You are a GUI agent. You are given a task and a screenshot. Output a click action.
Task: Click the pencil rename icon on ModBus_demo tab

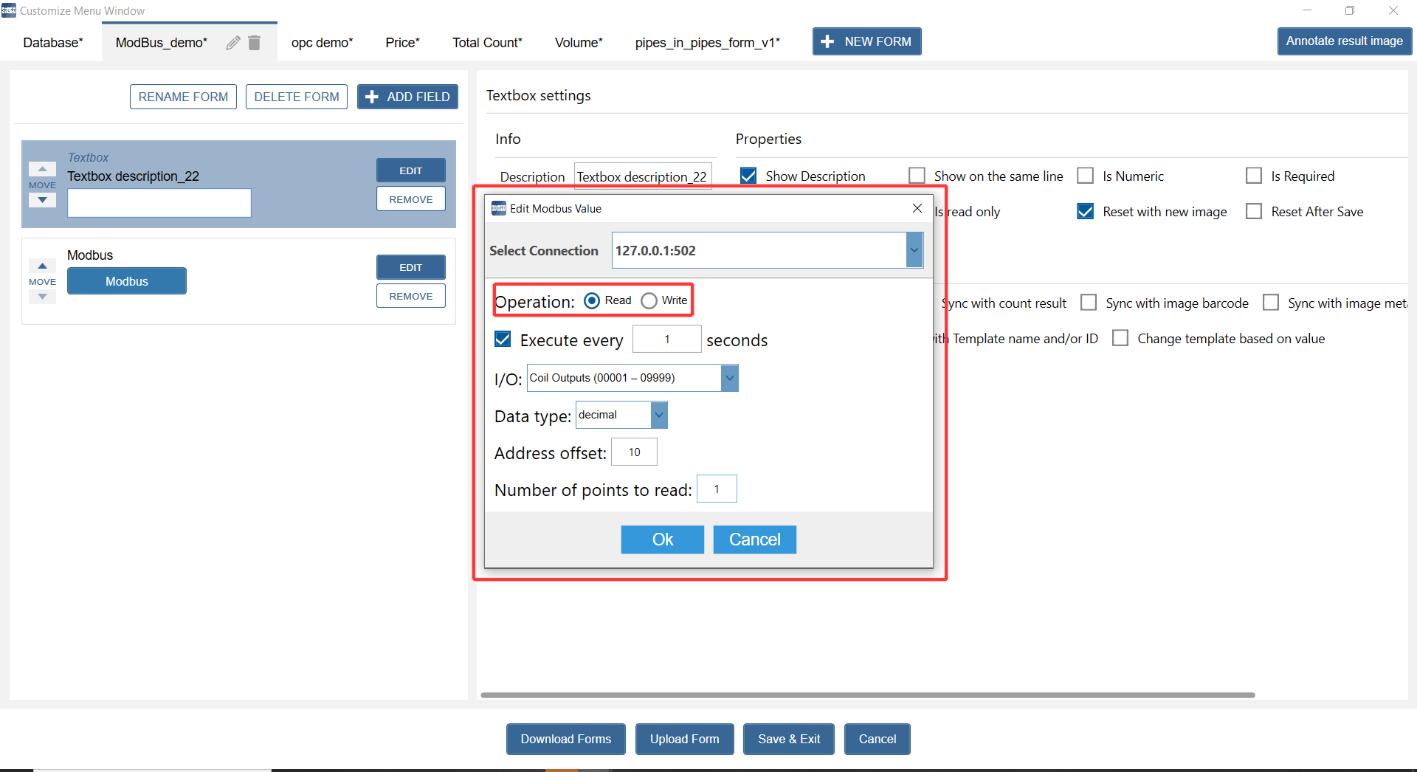[233, 43]
